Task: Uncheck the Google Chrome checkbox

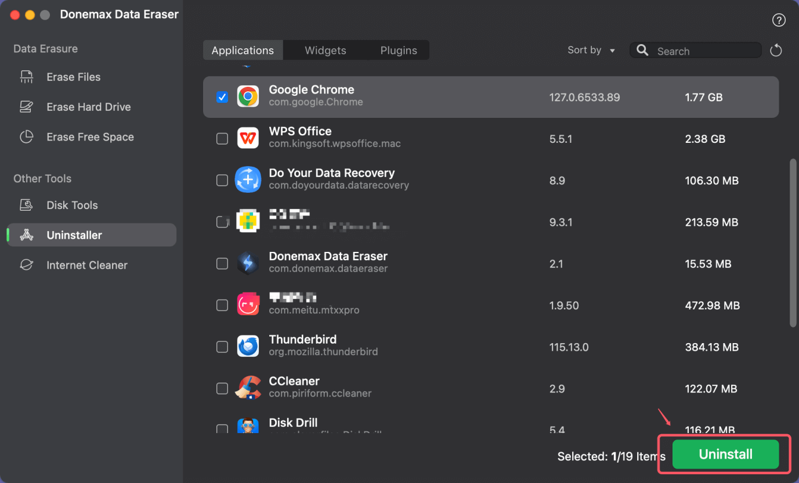Action: [x=222, y=97]
